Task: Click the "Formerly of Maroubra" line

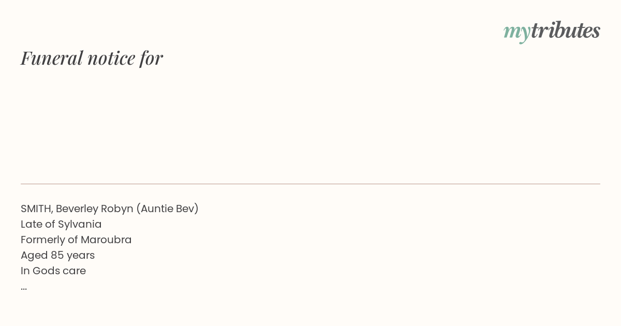Action: [76, 240]
